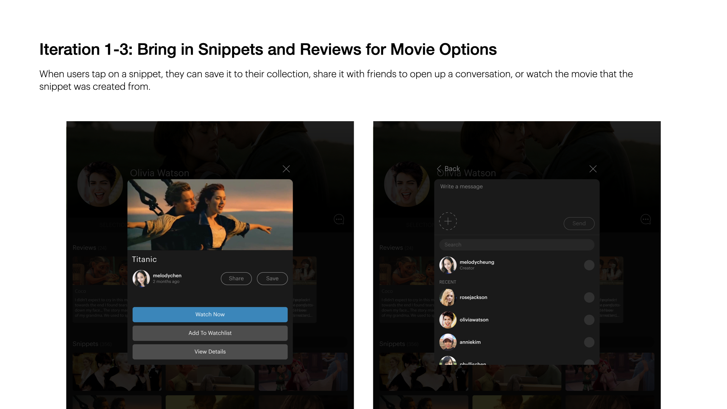727x409 pixels.
Task: Click the RECENT section label
Action: point(448,282)
